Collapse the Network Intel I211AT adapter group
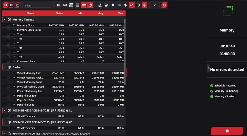 click(5, 134)
